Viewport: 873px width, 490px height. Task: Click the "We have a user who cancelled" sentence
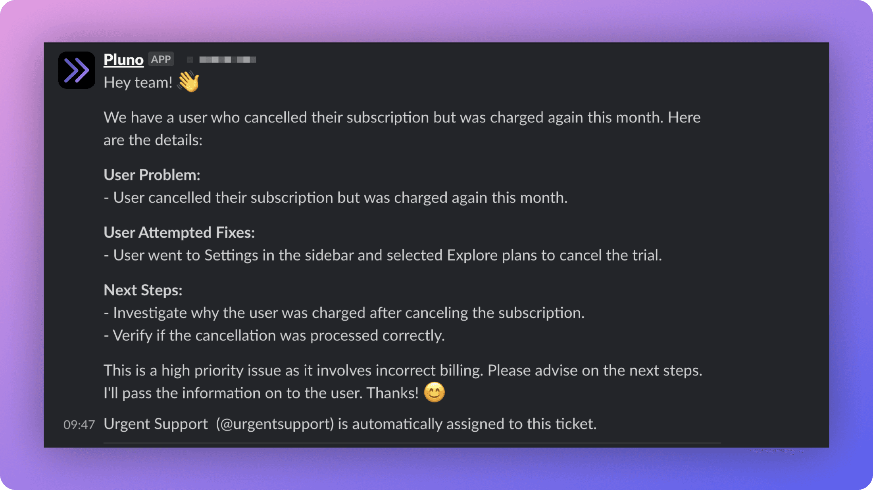click(x=402, y=117)
